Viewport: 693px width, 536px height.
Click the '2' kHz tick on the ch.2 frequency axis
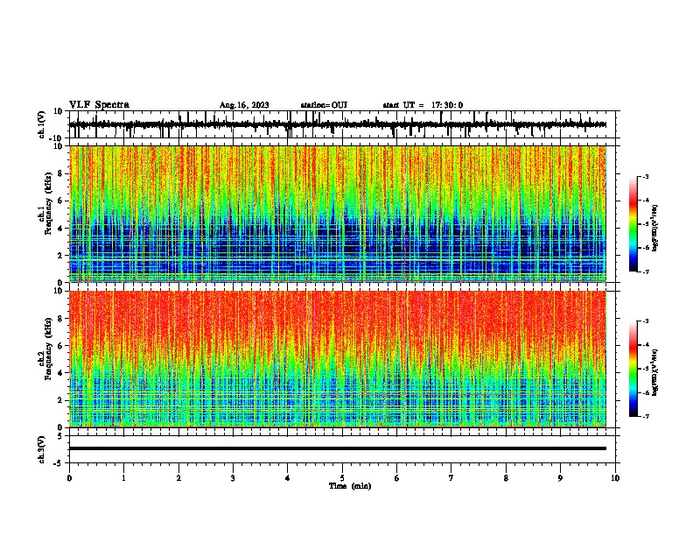pos(61,400)
